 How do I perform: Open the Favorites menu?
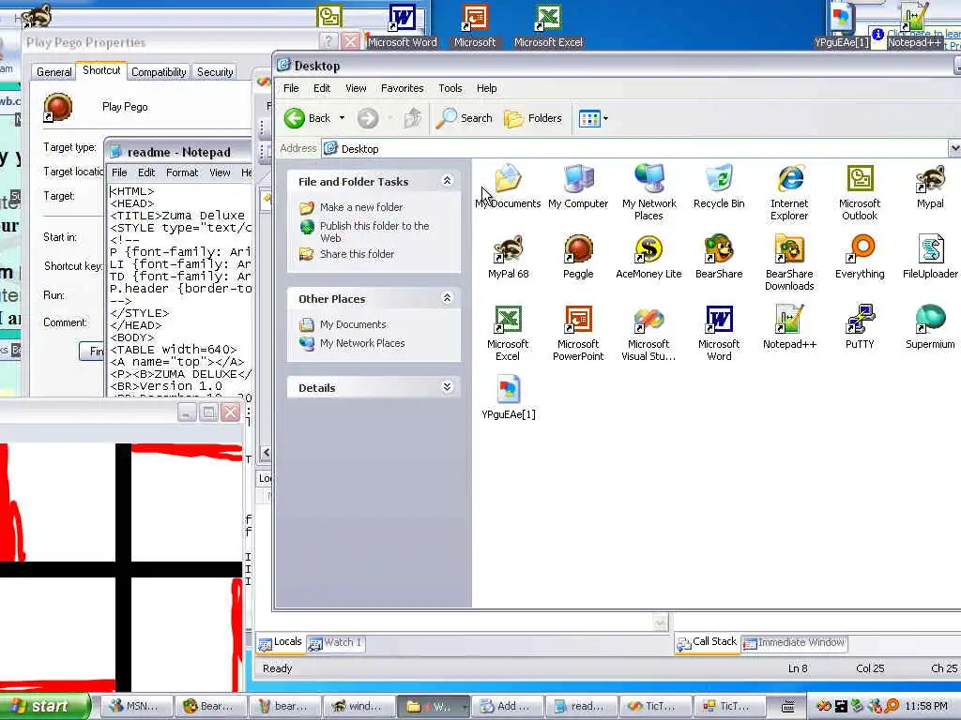(x=402, y=88)
